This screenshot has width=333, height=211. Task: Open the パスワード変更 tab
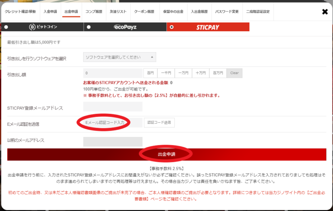pos(227,11)
